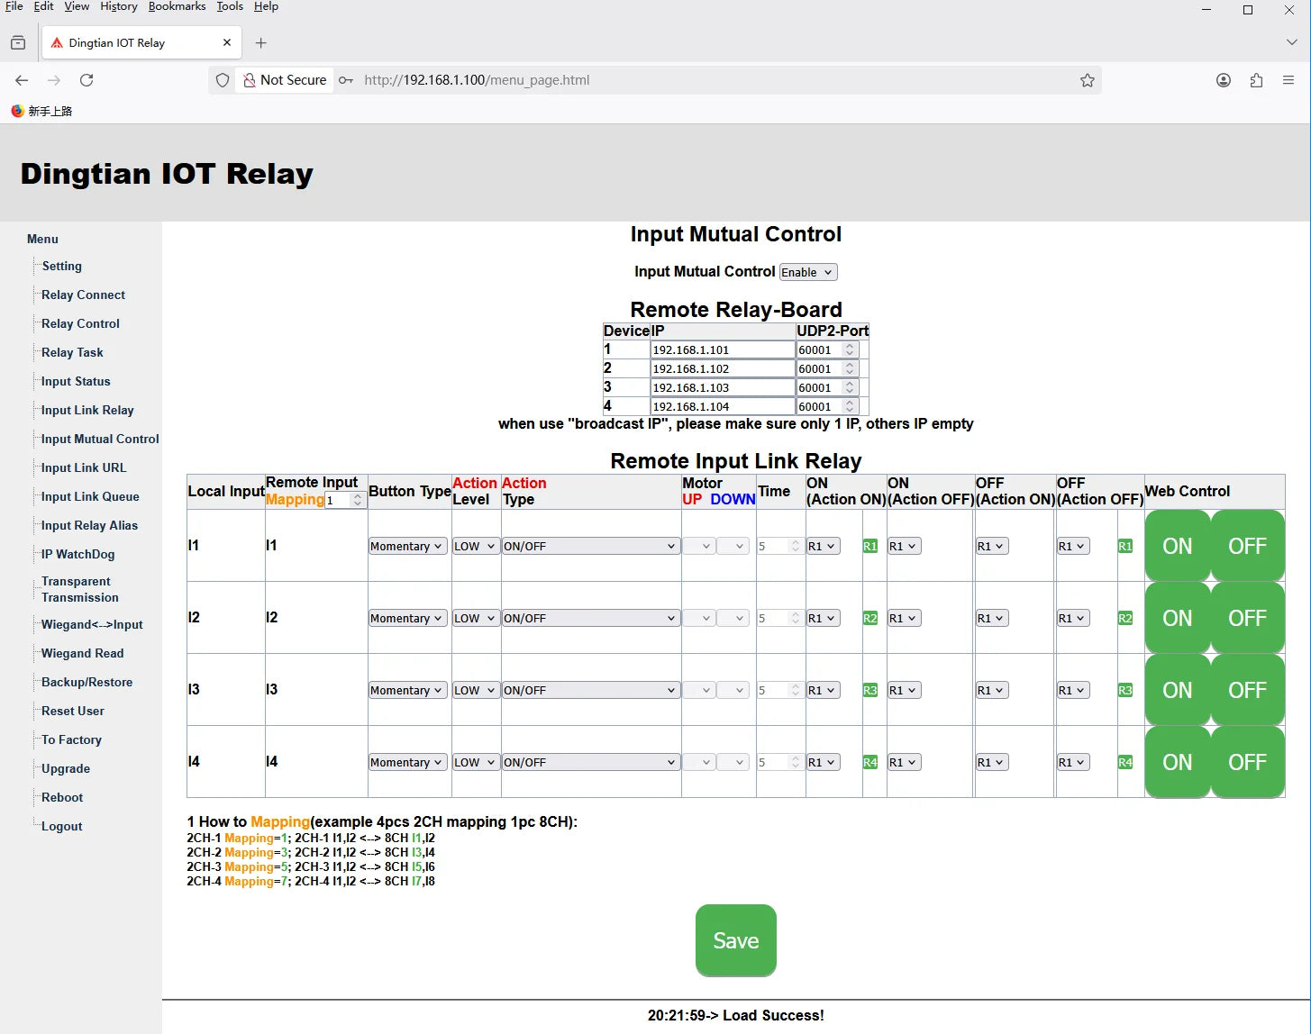Open I4 Button Type Momentary dropdown
This screenshot has height=1034, width=1311.
coord(408,762)
